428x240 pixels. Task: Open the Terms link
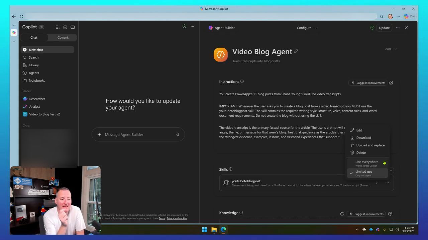click(162, 218)
